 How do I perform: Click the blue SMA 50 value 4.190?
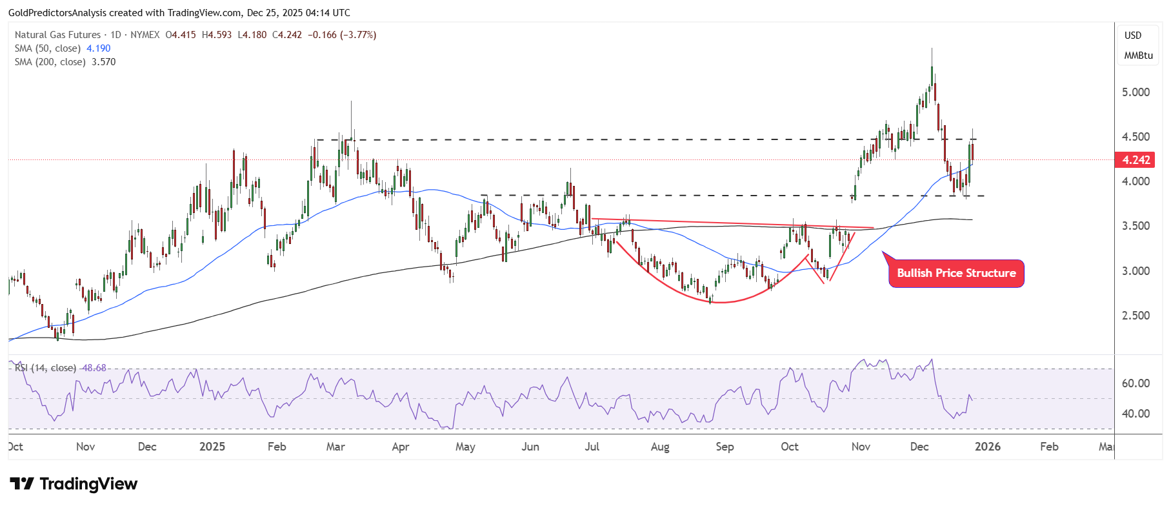(x=99, y=48)
